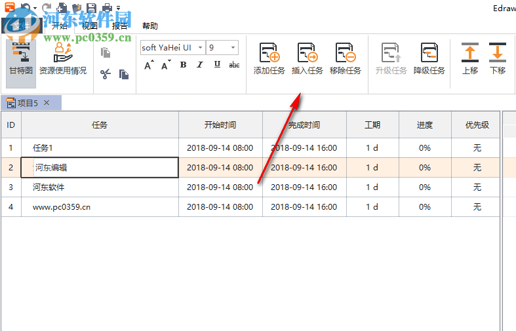Click the greyed paste icon
The width and height of the screenshot is (516, 331).
click(106, 52)
